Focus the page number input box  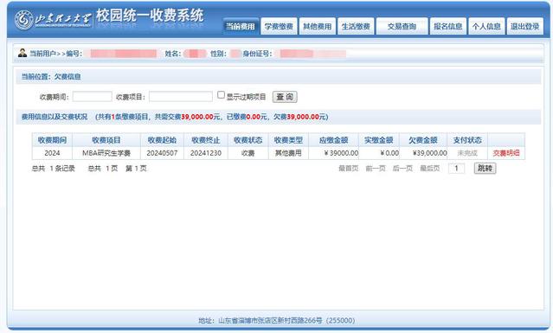[456, 169]
